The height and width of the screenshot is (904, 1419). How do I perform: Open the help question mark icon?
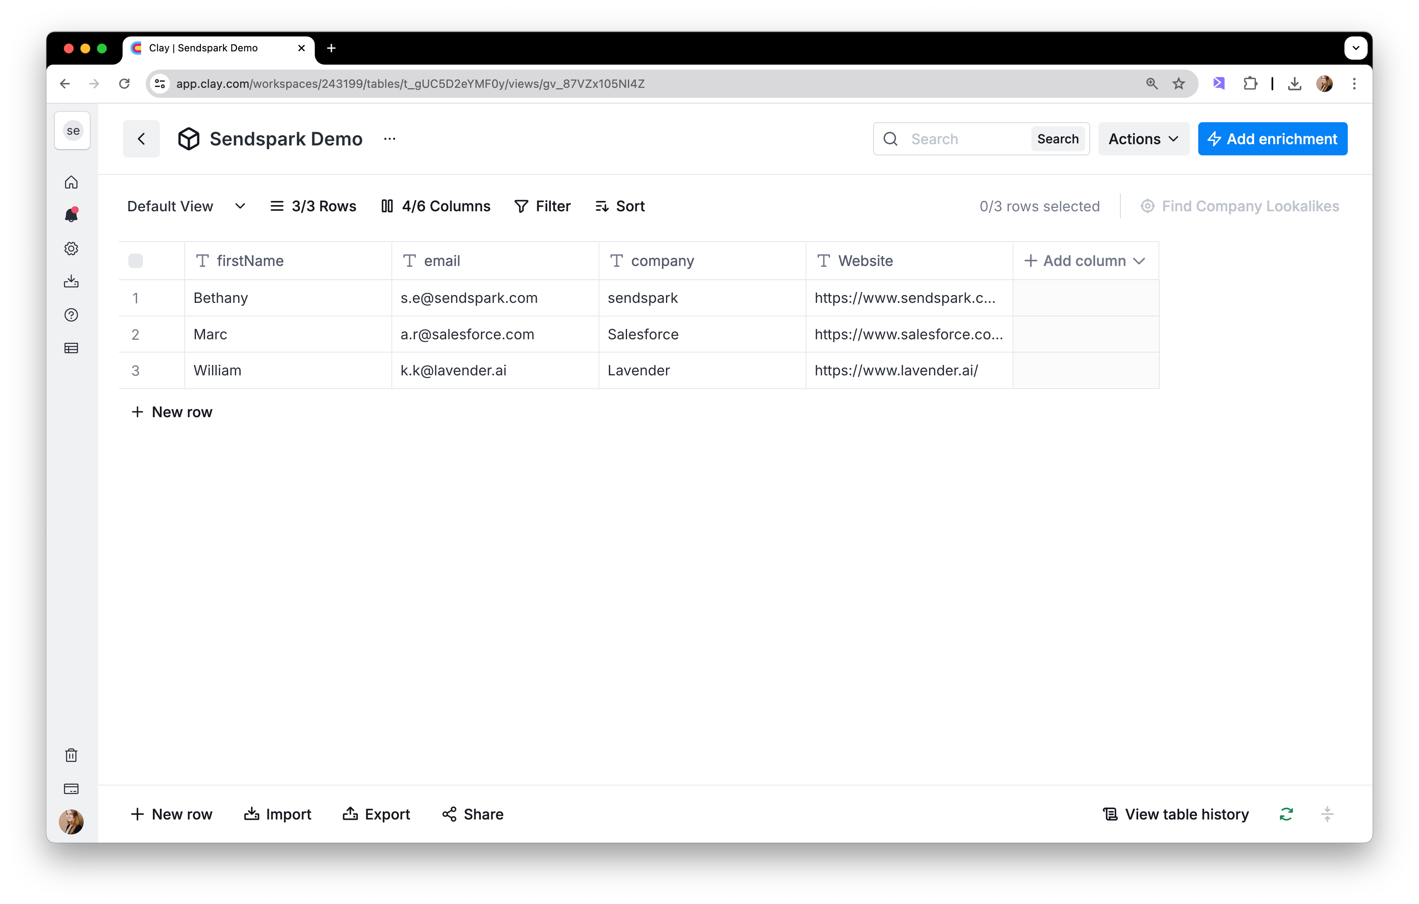pos(71,315)
